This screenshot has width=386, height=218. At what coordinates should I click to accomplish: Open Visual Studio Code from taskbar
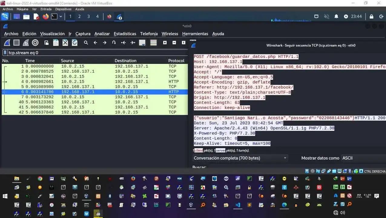pyautogui.click(x=238, y=205)
